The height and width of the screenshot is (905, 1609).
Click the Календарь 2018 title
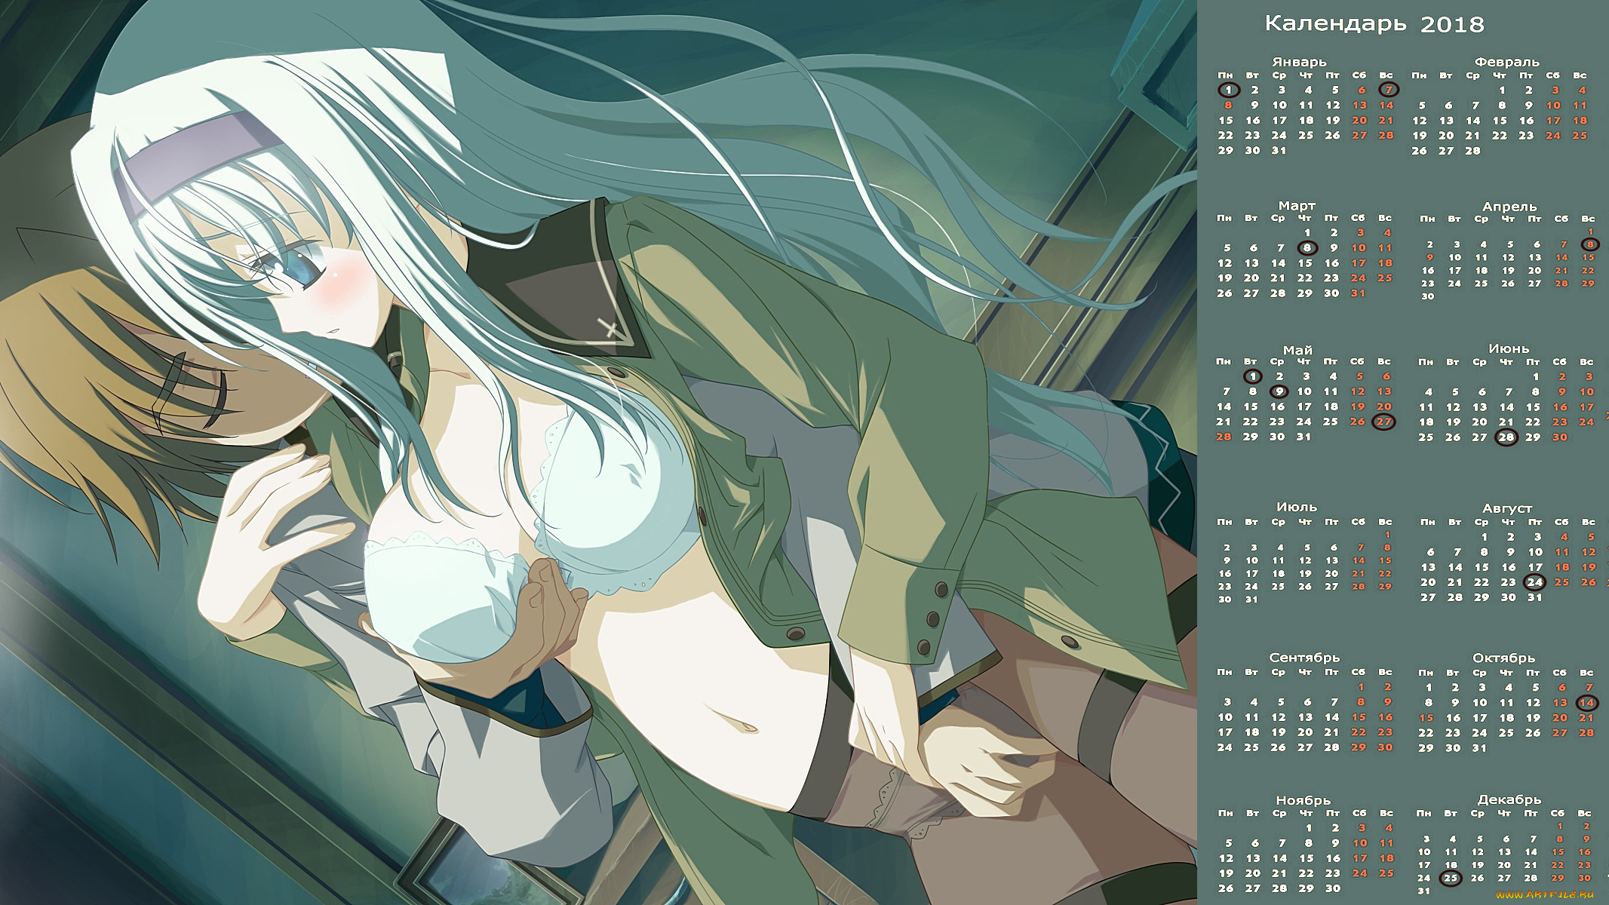click(x=1374, y=24)
